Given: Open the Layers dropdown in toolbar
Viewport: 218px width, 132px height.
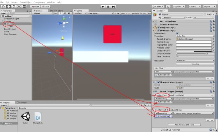Looking at the screenshot, I should click(x=195, y=6).
